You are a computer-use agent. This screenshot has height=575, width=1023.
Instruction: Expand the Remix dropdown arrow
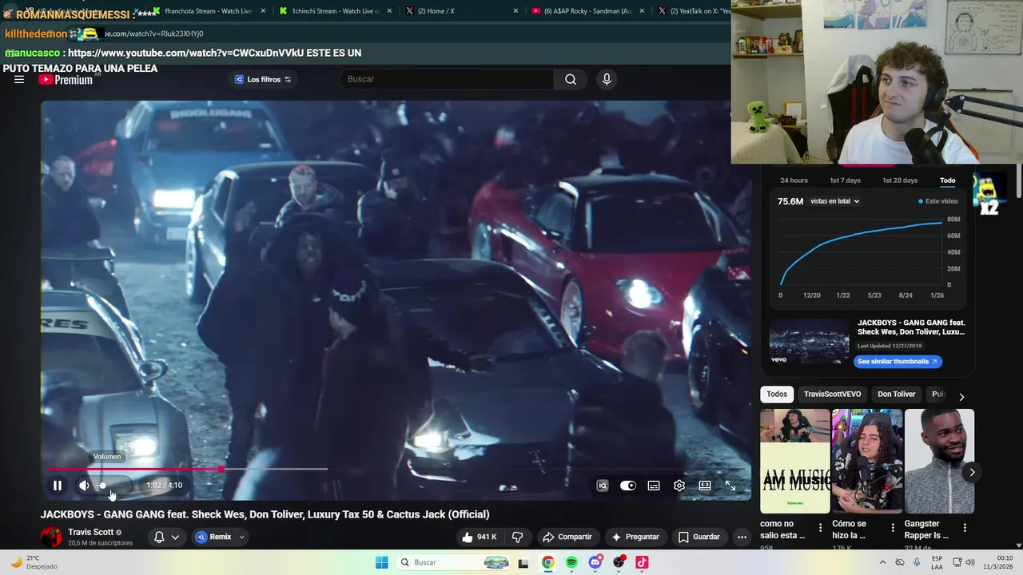click(241, 537)
